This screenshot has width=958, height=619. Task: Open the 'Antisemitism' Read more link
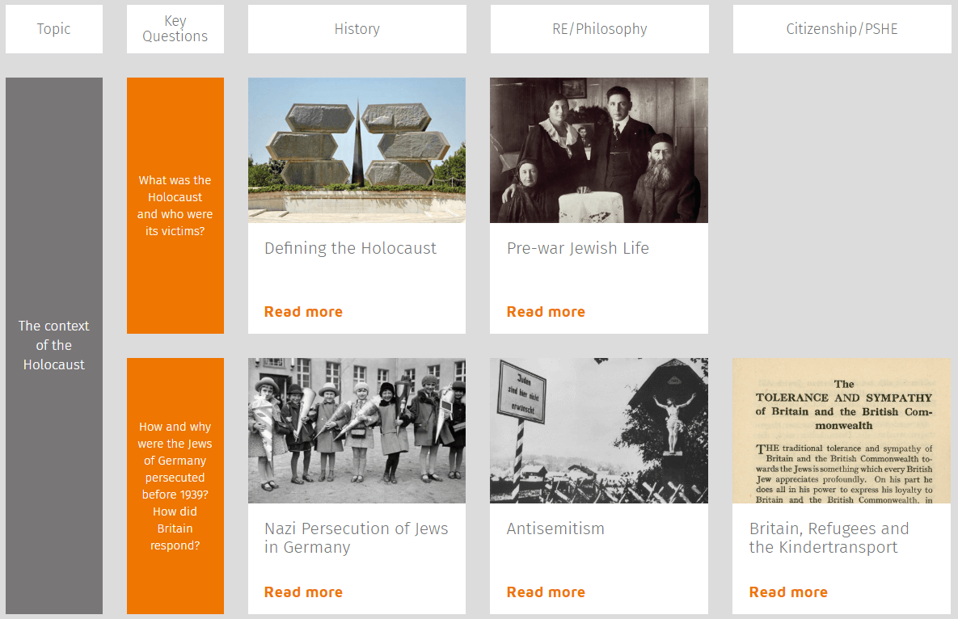coord(546,592)
